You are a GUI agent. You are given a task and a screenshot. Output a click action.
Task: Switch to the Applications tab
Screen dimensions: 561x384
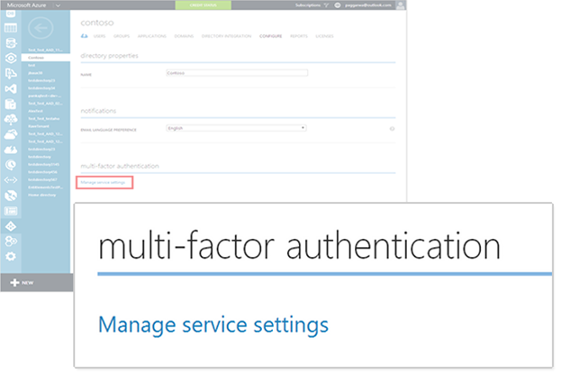pyautogui.click(x=151, y=36)
